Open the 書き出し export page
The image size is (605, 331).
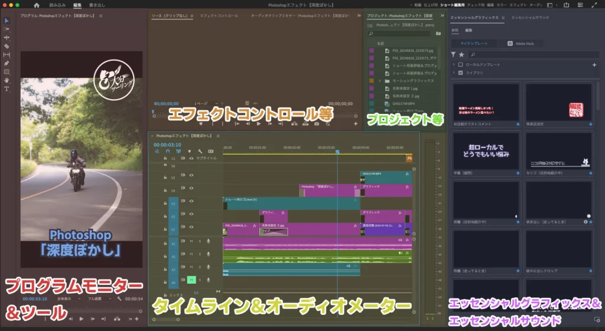(96, 5)
